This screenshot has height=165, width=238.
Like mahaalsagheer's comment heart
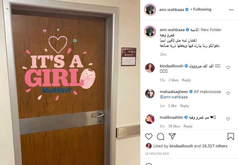point(228,93)
